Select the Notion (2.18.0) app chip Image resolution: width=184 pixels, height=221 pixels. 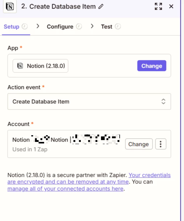click(40, 66)
